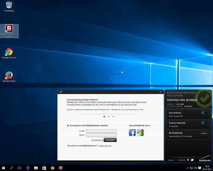Launch Microsoft Edge from the taskbar
The image size is (213, 171).
coord(28,168)
